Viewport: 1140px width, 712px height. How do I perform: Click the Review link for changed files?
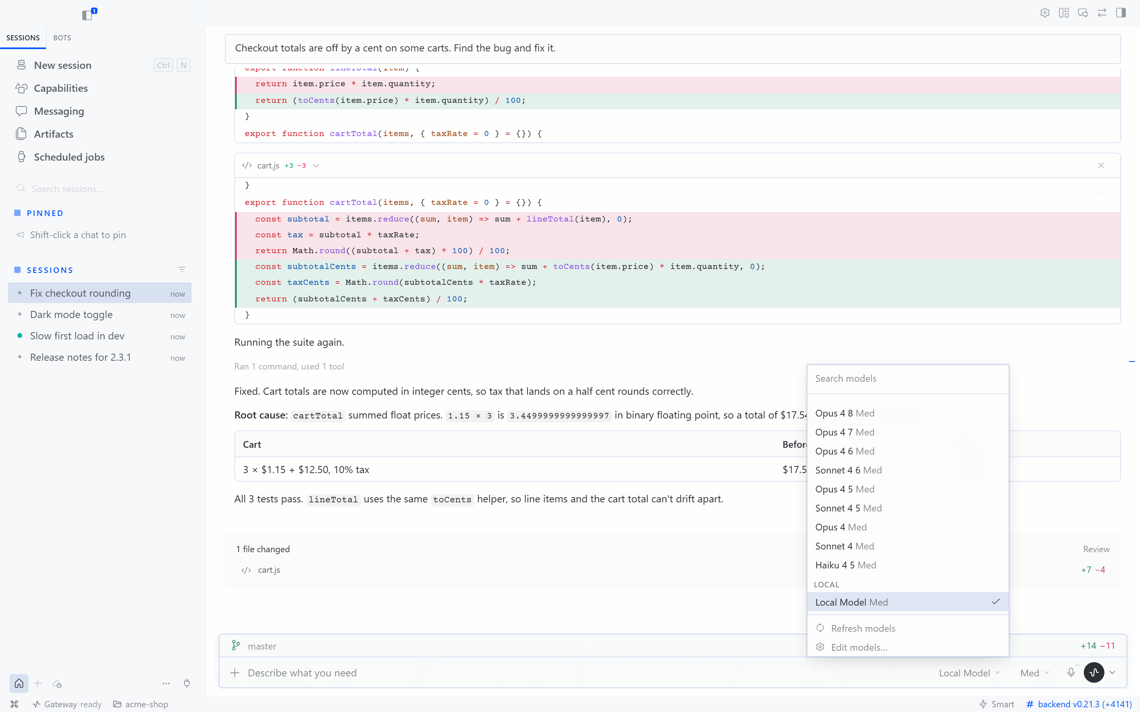1096,549
